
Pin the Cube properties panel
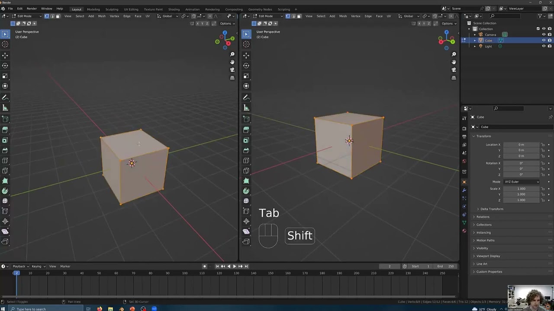[551, 117]
